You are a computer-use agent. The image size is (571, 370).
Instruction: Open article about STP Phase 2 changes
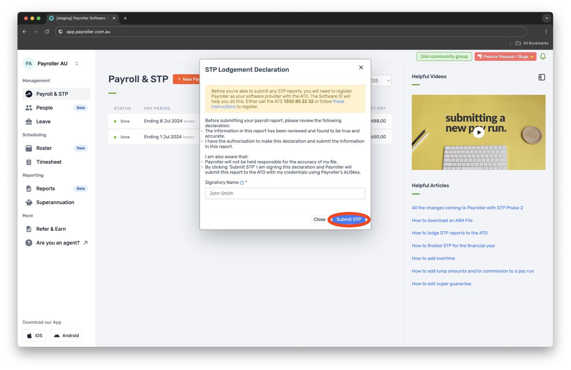pos(467,208)
